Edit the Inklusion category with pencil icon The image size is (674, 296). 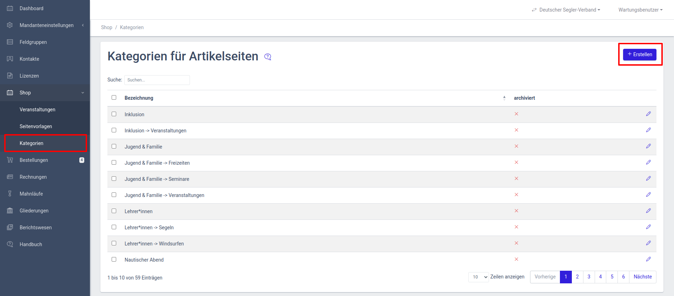648,114
